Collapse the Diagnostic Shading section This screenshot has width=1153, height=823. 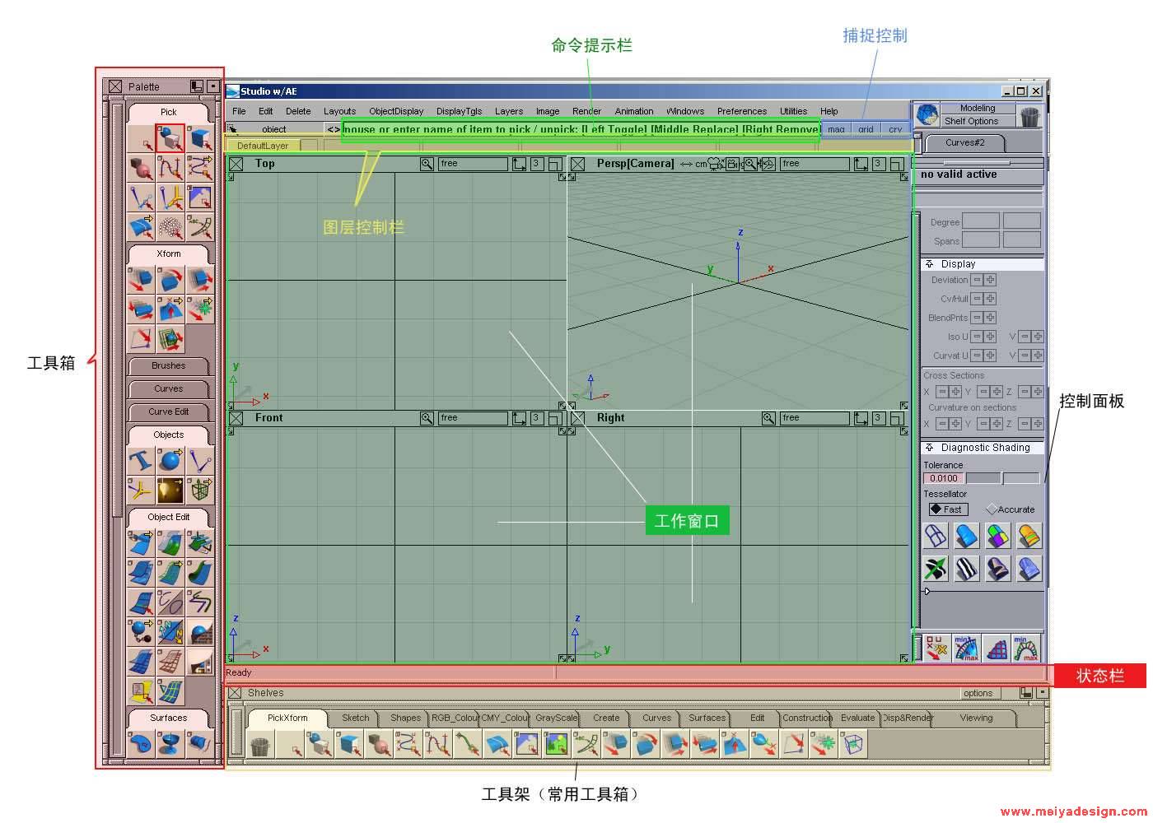[929, 448]
